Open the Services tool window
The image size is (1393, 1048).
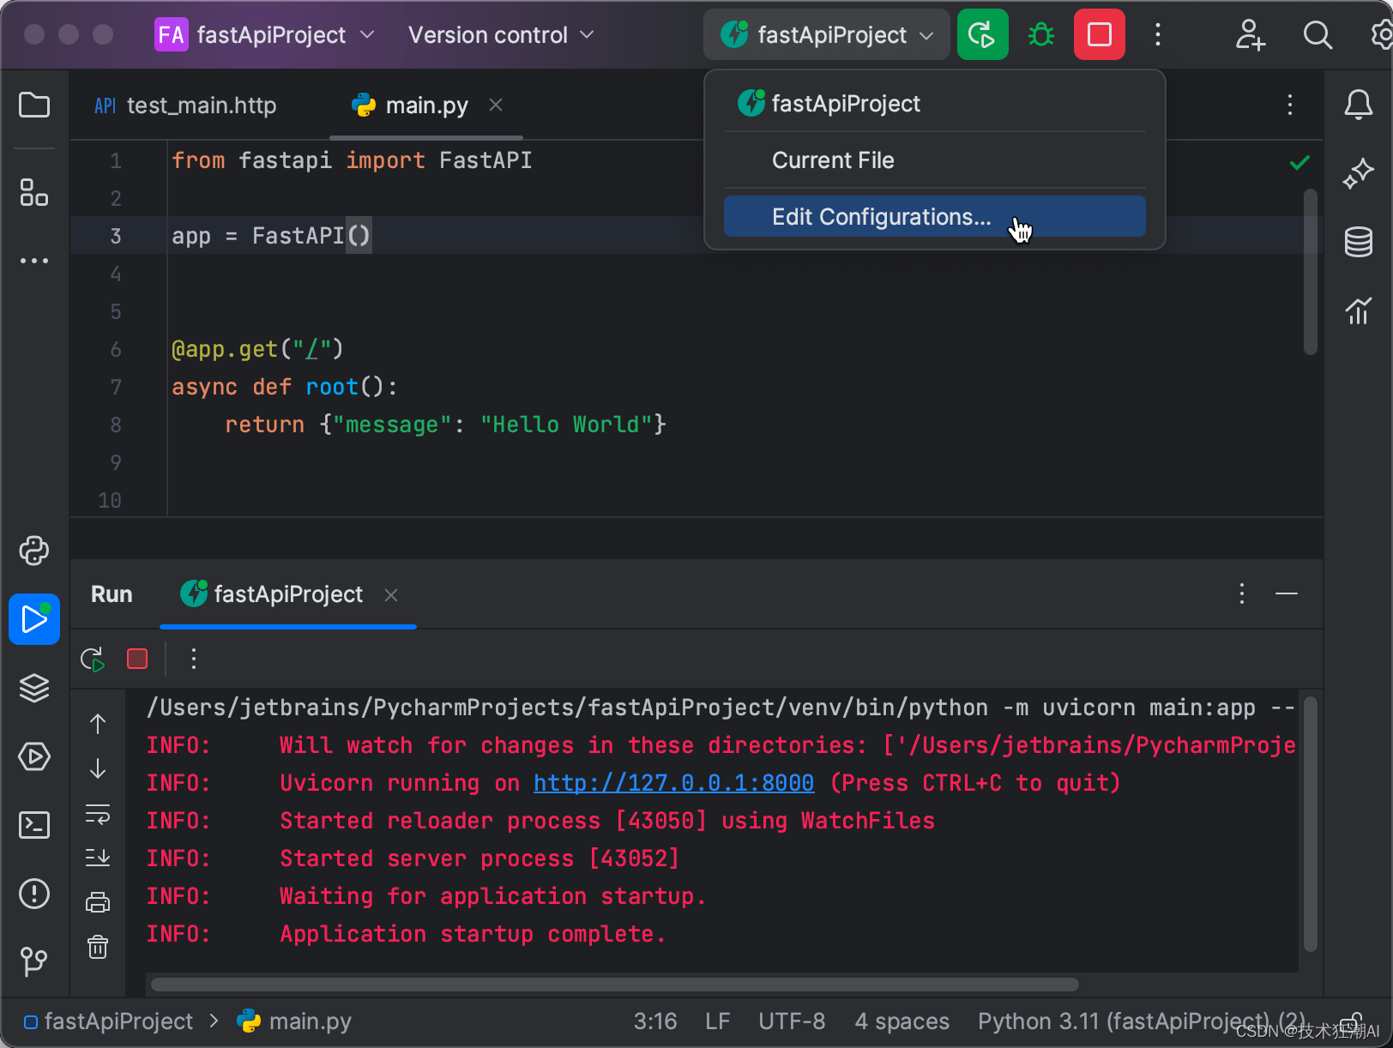pyautogui.click(x=34, y=757)
